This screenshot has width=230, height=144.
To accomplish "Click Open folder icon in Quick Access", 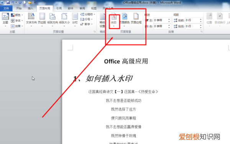I will point(30,3).
